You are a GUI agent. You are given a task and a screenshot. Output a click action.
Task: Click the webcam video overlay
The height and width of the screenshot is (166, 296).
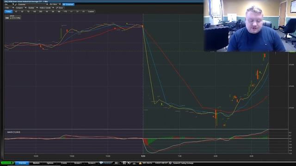[250, 26]
